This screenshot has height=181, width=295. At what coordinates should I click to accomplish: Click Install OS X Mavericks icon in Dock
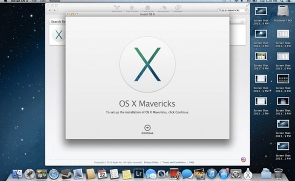[248, 174]
